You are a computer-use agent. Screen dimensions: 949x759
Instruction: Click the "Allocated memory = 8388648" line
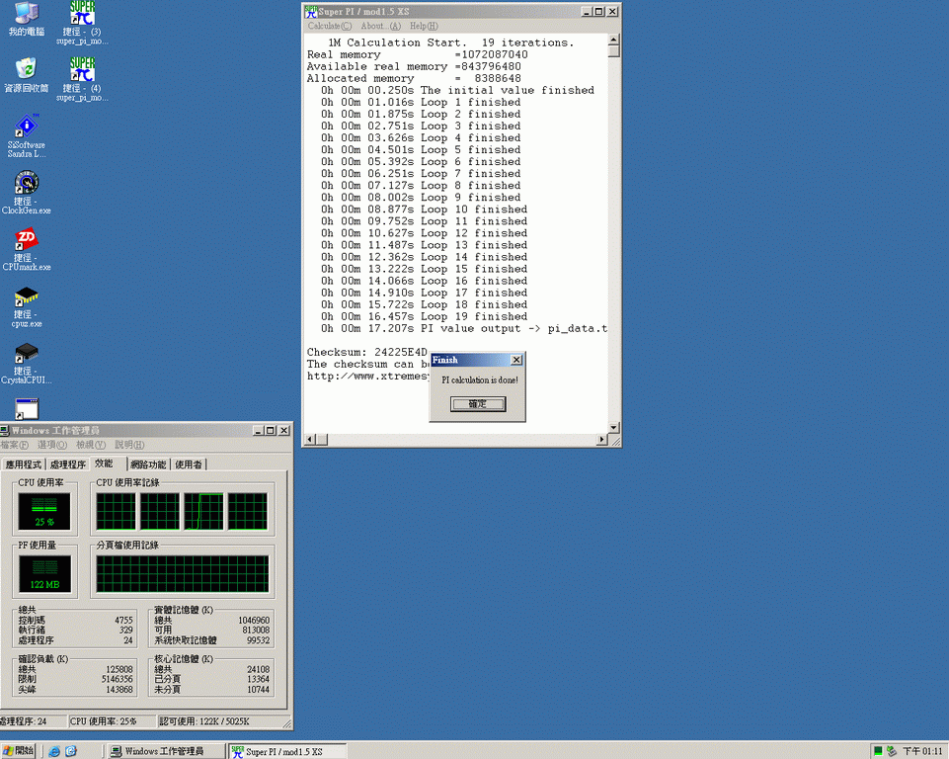tap(414, 78)
